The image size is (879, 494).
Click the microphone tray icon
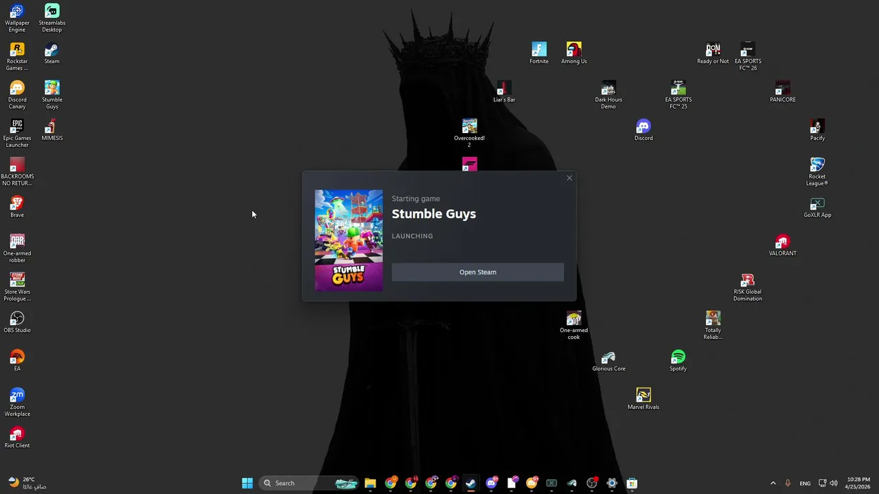tap(788, 483)
